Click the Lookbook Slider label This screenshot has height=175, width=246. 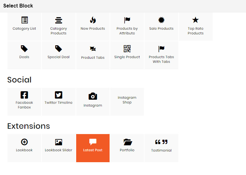tap(58, 150)
